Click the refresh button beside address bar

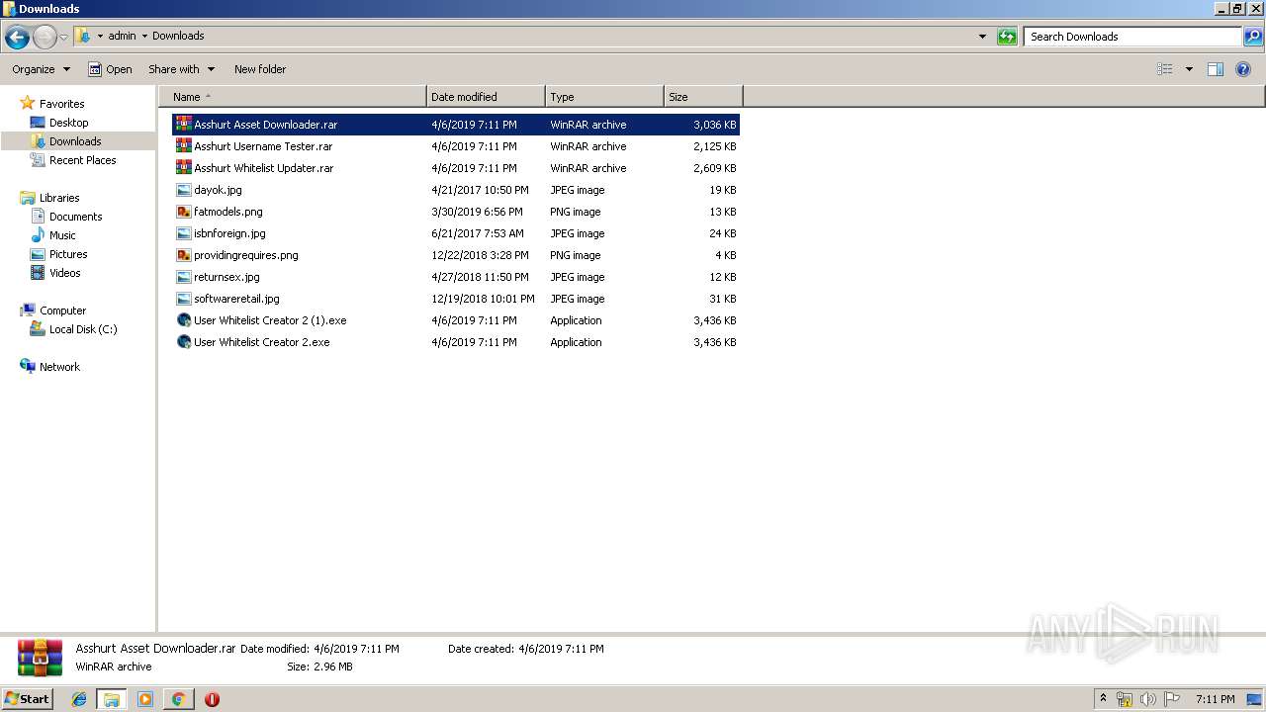(1007, 37)
